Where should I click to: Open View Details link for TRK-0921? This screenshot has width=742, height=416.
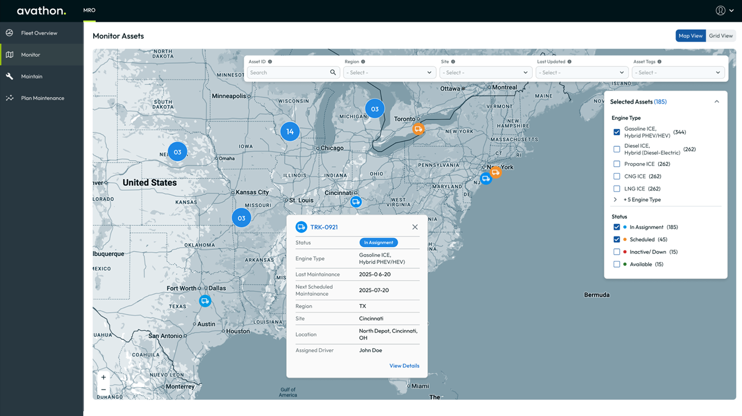(404, 366)
